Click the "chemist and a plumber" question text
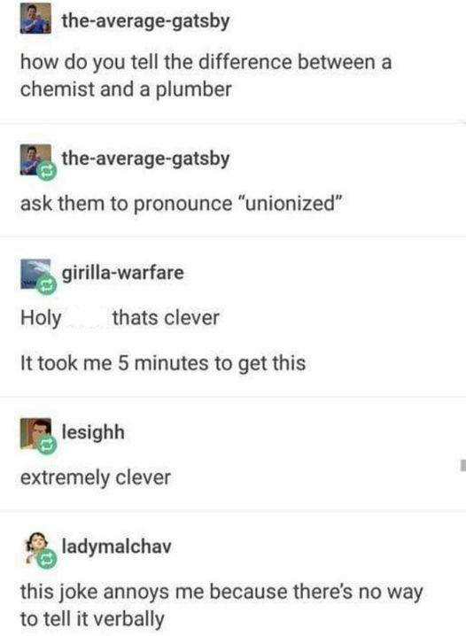Viewport: 466px width, 636px height. click(x=206, y=75)
